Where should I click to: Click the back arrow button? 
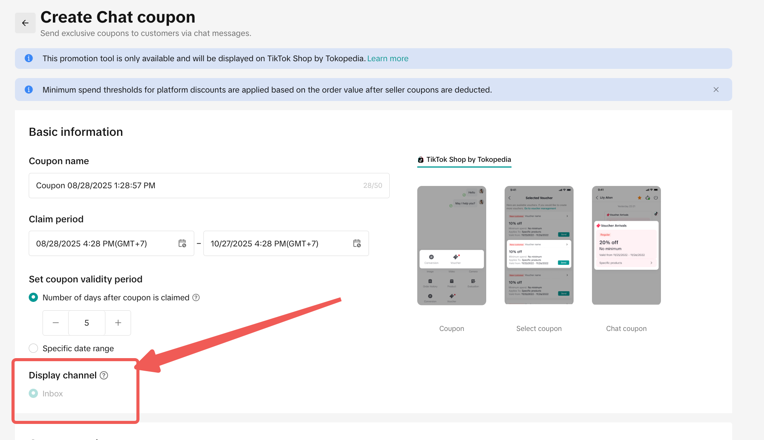[x=25, y=23]
